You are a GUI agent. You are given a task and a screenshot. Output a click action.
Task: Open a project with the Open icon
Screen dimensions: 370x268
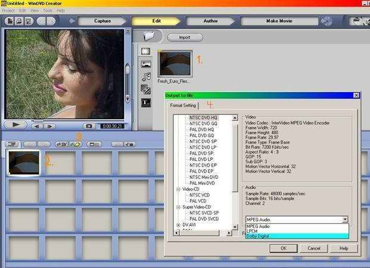19,21
